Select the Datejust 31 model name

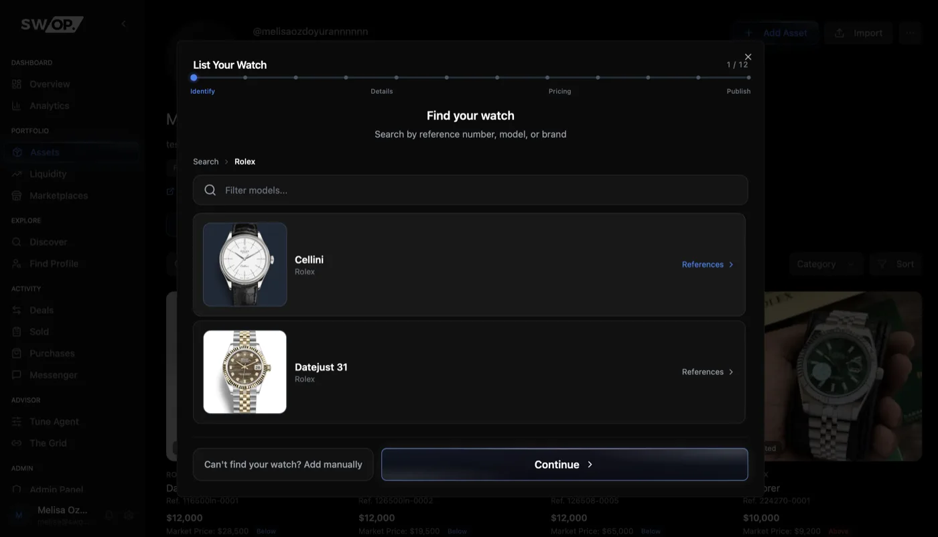321,367
